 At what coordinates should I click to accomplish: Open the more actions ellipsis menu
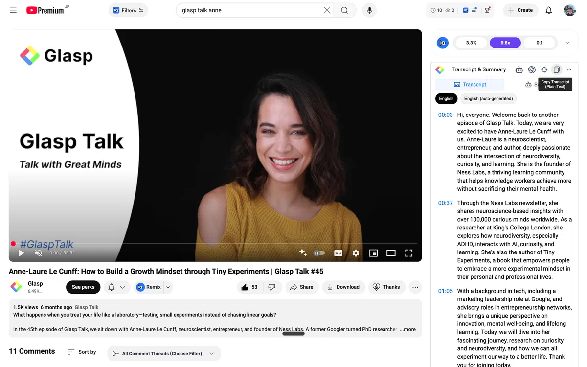(415, 287)
